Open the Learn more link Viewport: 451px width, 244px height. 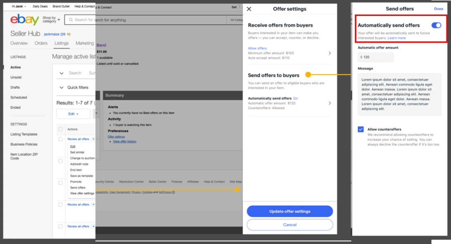click(396, 38)
